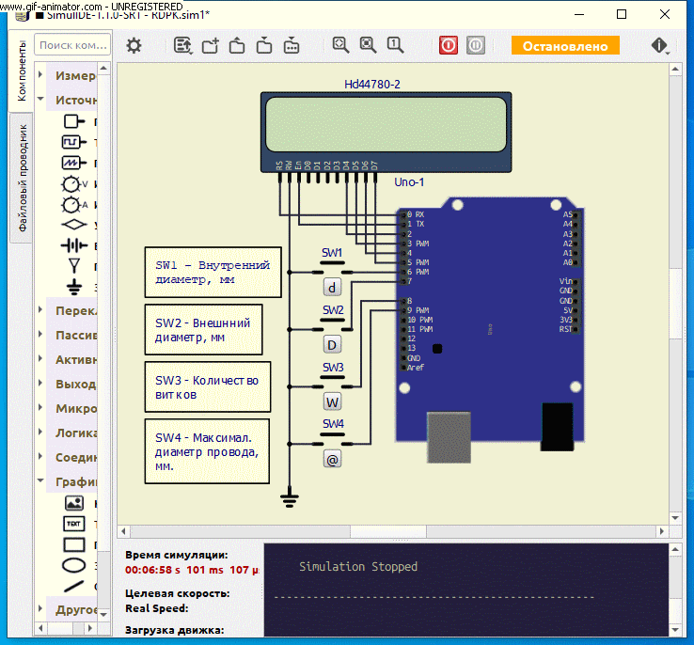Open the info dropdown icon at right
Viewport: 694px width, 645px height.
click(660, 45)
